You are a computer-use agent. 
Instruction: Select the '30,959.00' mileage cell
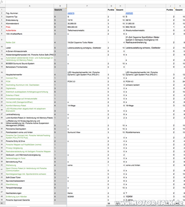tap(87, 24)
